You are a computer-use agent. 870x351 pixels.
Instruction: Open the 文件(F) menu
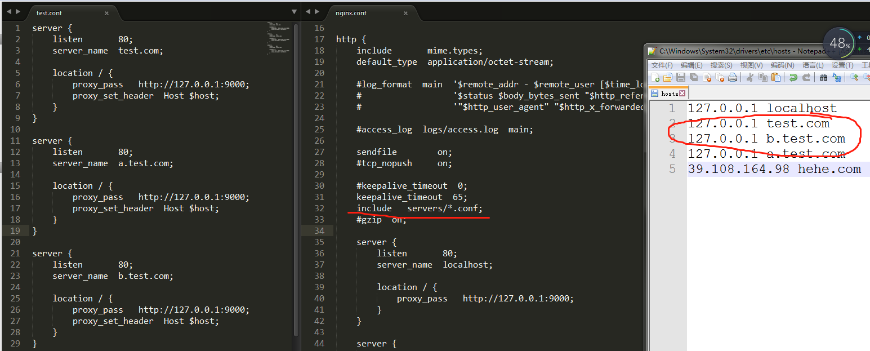tap(662, 65)
